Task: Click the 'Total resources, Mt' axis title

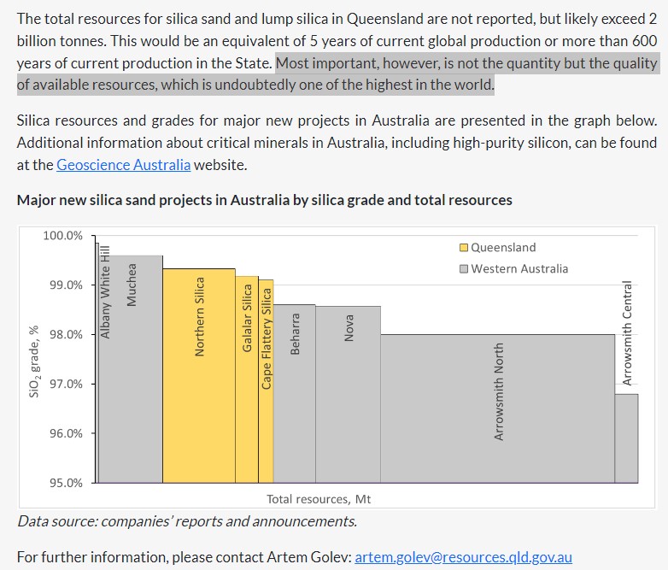Action: (x=319, y=499)
